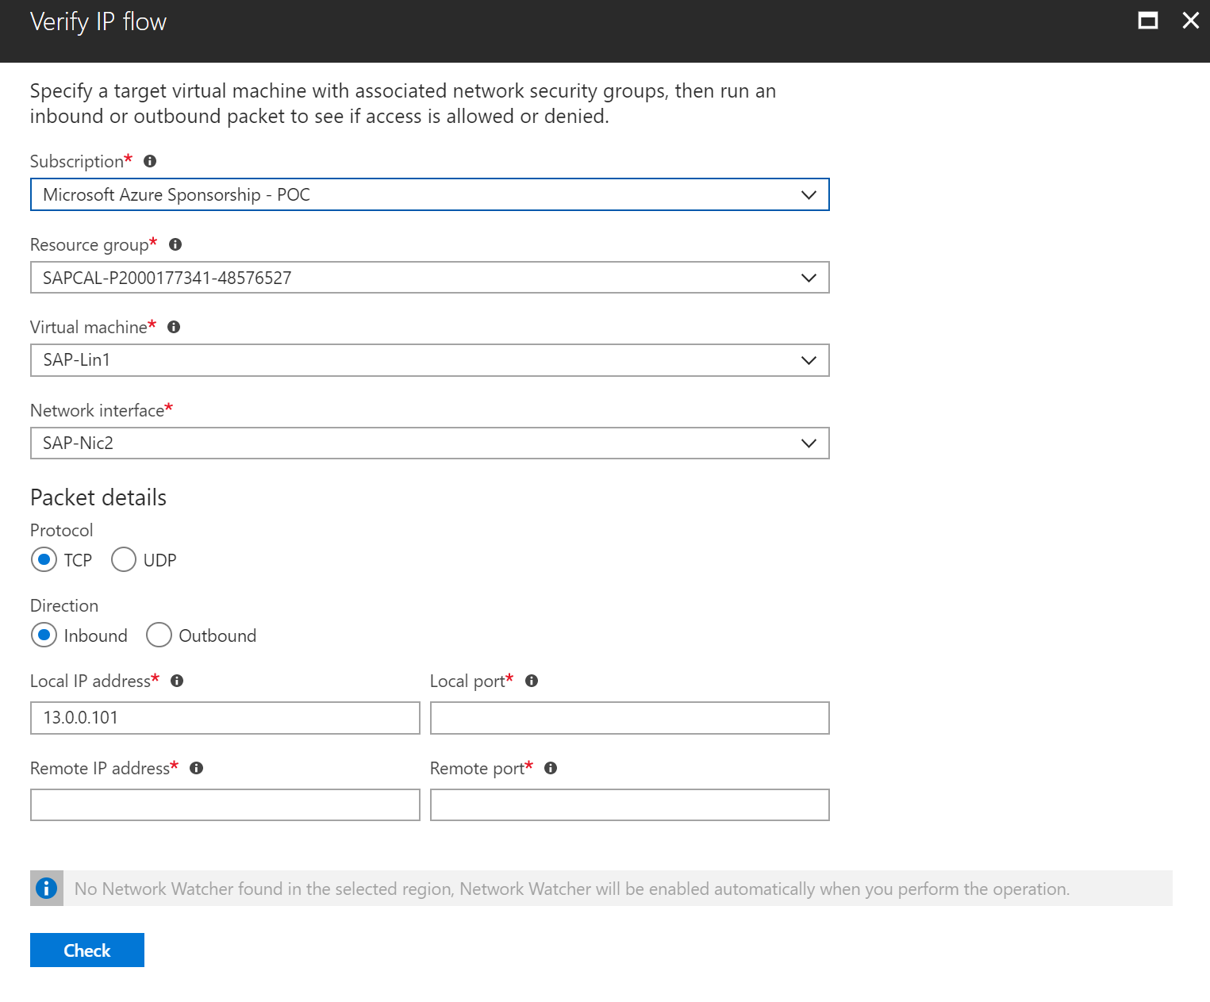This screenshot has width=1210, height=1002.
Task: Choose the Outbound direction
Action: 159,635
